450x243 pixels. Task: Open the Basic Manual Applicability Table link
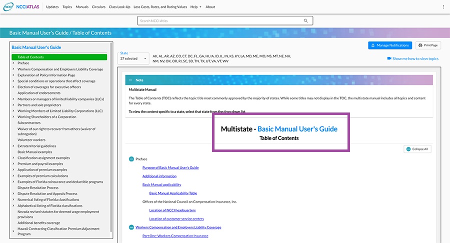173,193
